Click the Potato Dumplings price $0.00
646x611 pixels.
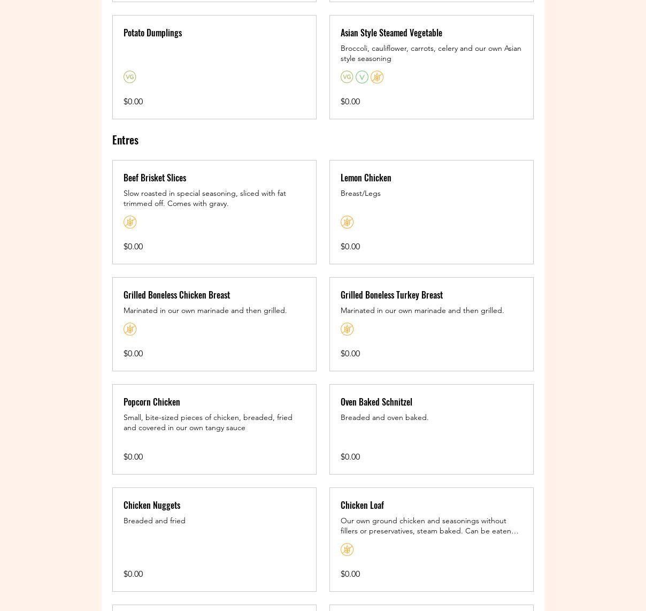tap(133, 101)
